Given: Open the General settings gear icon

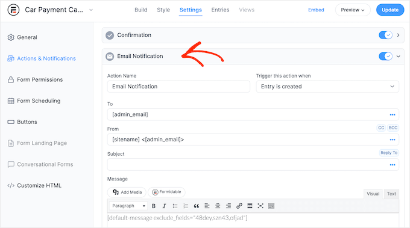Looking at the screenshot, I should coord(11,37).
